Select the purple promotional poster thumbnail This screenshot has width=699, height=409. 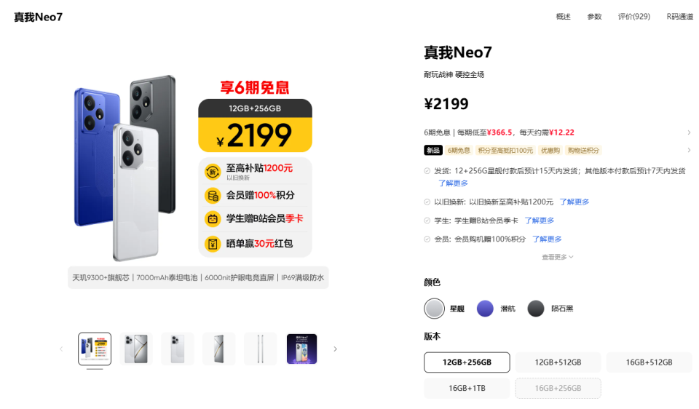(301, 349)
